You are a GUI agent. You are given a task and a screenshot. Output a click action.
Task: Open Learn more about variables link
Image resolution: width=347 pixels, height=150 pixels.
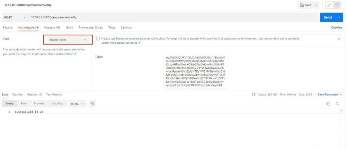[120, 43]
